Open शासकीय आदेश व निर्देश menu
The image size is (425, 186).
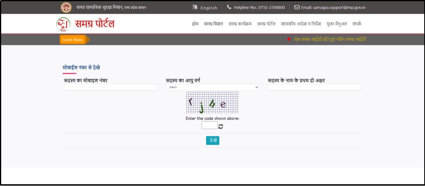(300, 24)
